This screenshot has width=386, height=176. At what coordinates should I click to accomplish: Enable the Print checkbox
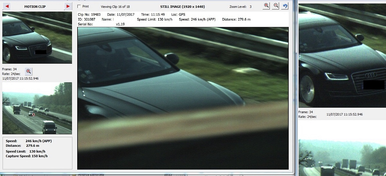tap(79, 6)
